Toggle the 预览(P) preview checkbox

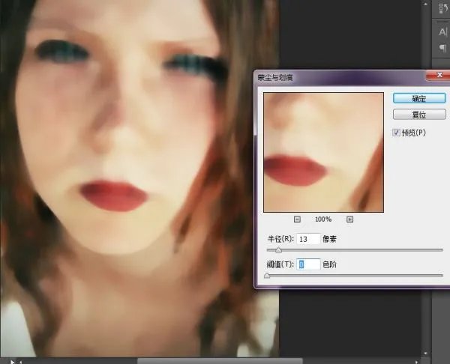(397, 132)
